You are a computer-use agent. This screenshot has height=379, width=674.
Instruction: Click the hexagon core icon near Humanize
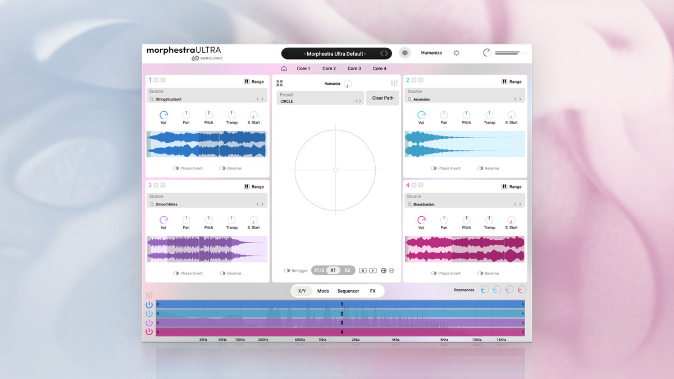405,53
